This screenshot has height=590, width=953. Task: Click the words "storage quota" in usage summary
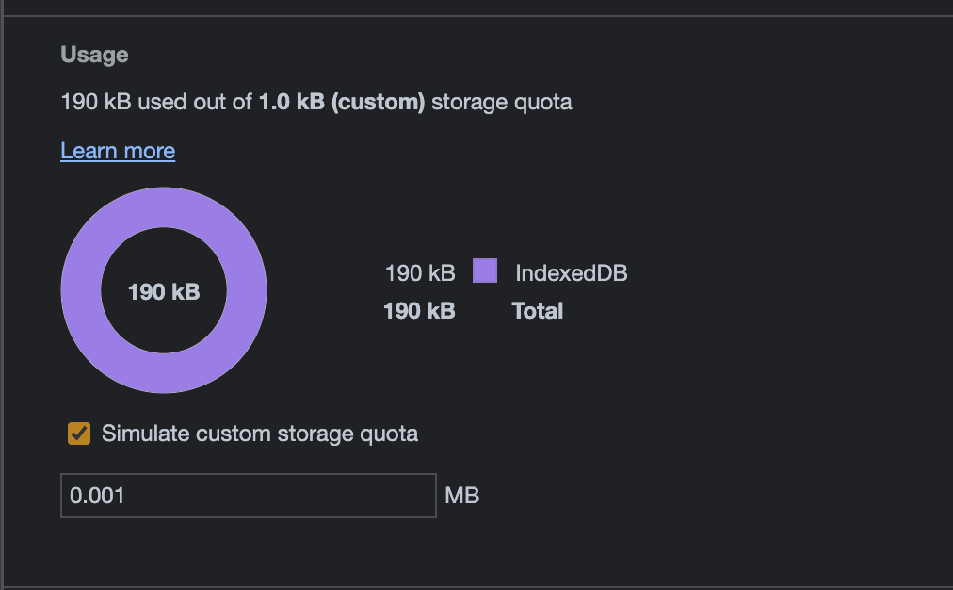point(502,102)
